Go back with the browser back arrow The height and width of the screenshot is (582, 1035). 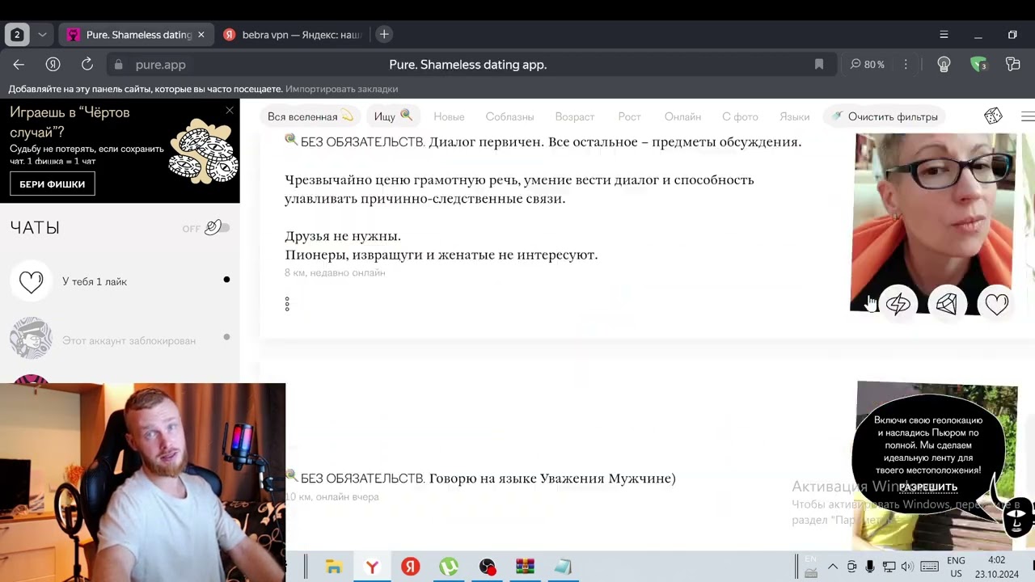click(19, 65)
